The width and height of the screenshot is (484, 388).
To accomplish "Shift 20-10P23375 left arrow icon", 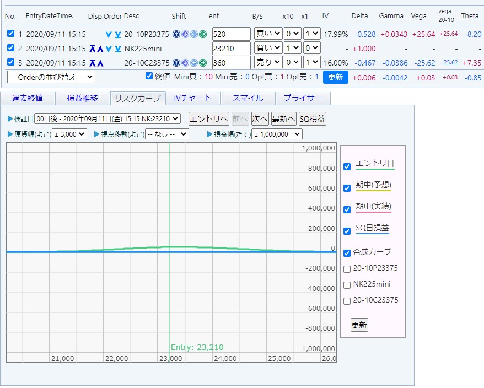I will (x=194, y=34).
